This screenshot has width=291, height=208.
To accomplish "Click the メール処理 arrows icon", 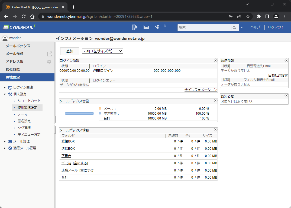I will [10, 141].
